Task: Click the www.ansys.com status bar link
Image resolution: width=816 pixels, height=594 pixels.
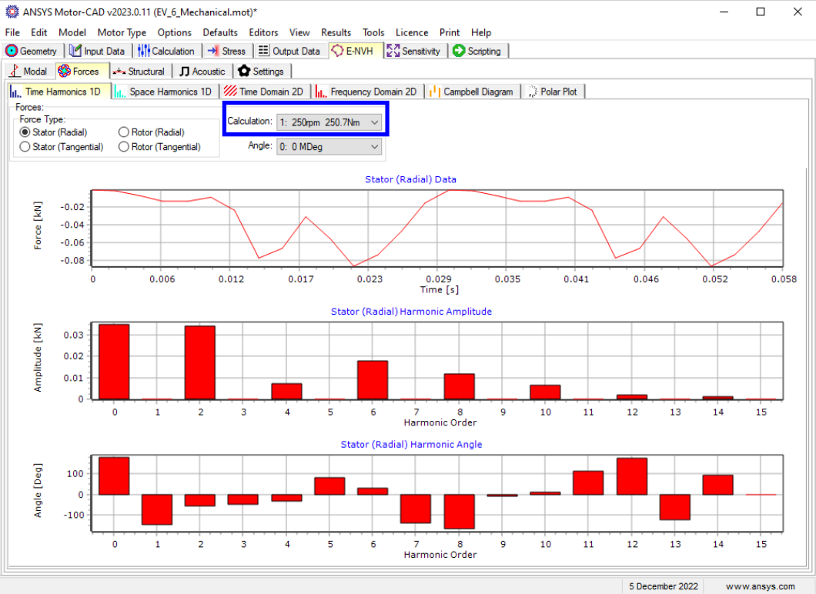Action: [x=760, y=586]
